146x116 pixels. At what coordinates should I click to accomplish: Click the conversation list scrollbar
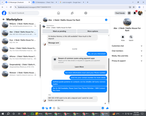tap(40, 50)
